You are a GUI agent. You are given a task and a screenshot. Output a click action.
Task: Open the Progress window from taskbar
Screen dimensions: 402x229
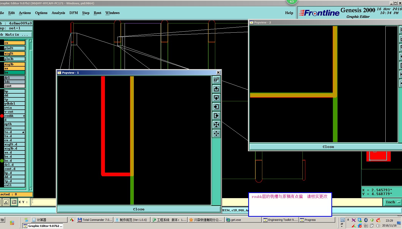coord(317,220)
